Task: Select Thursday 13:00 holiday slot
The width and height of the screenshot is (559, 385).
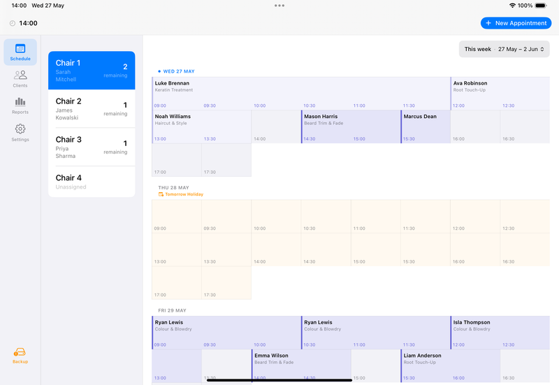Action: coord(177,249)
